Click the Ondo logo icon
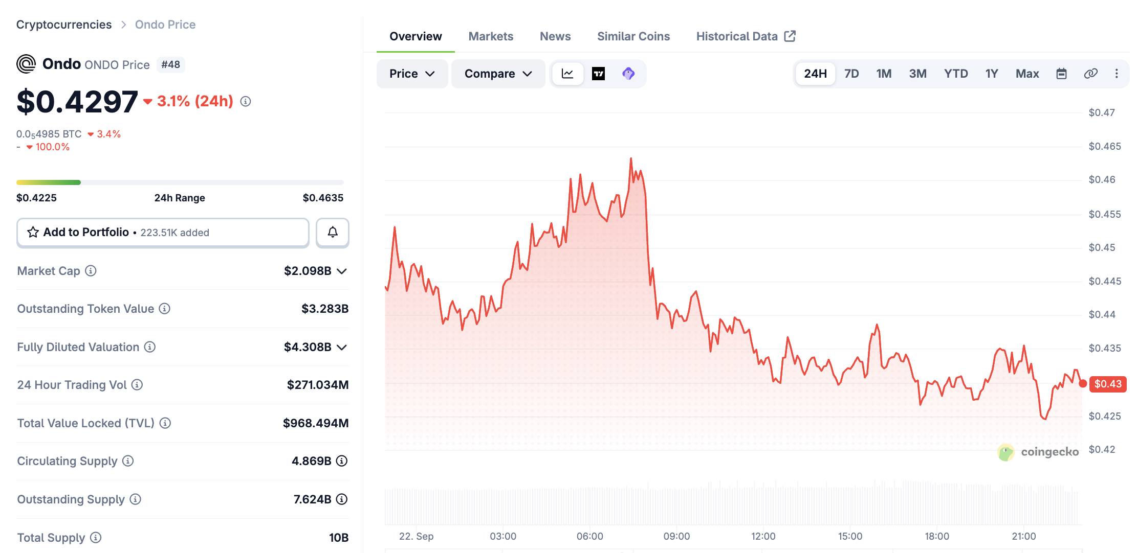This screenshot has width=1137, height=553. (x=26, y=64)
